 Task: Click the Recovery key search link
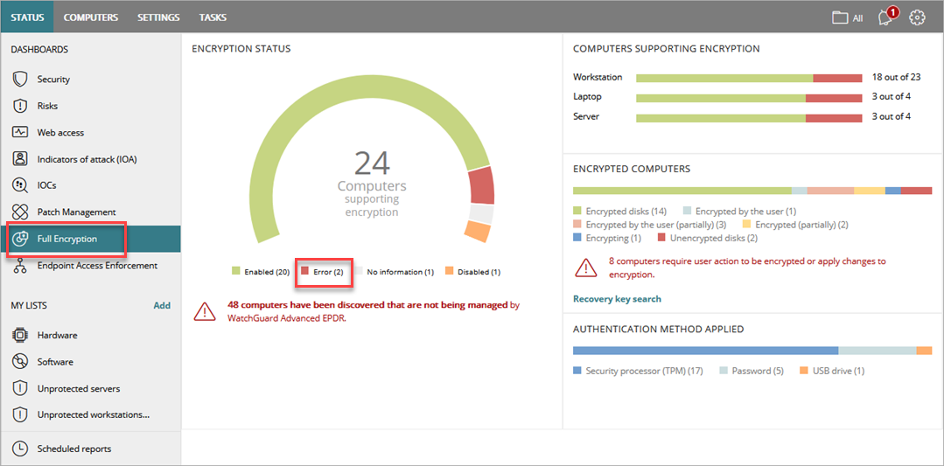[x=617, y=299]
